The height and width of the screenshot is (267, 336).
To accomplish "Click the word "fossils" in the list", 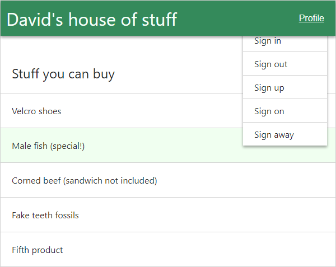I will click(66, 216).
